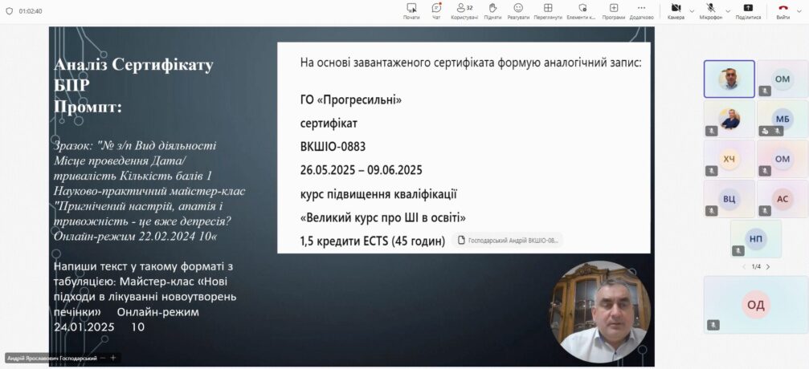This screenshot has height=369, width=809.
Task: Open the dropdown arrow beside Вийти
Action: click(800, 10)
